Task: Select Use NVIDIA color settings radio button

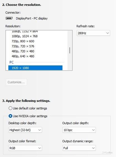Action: (10, 116)
